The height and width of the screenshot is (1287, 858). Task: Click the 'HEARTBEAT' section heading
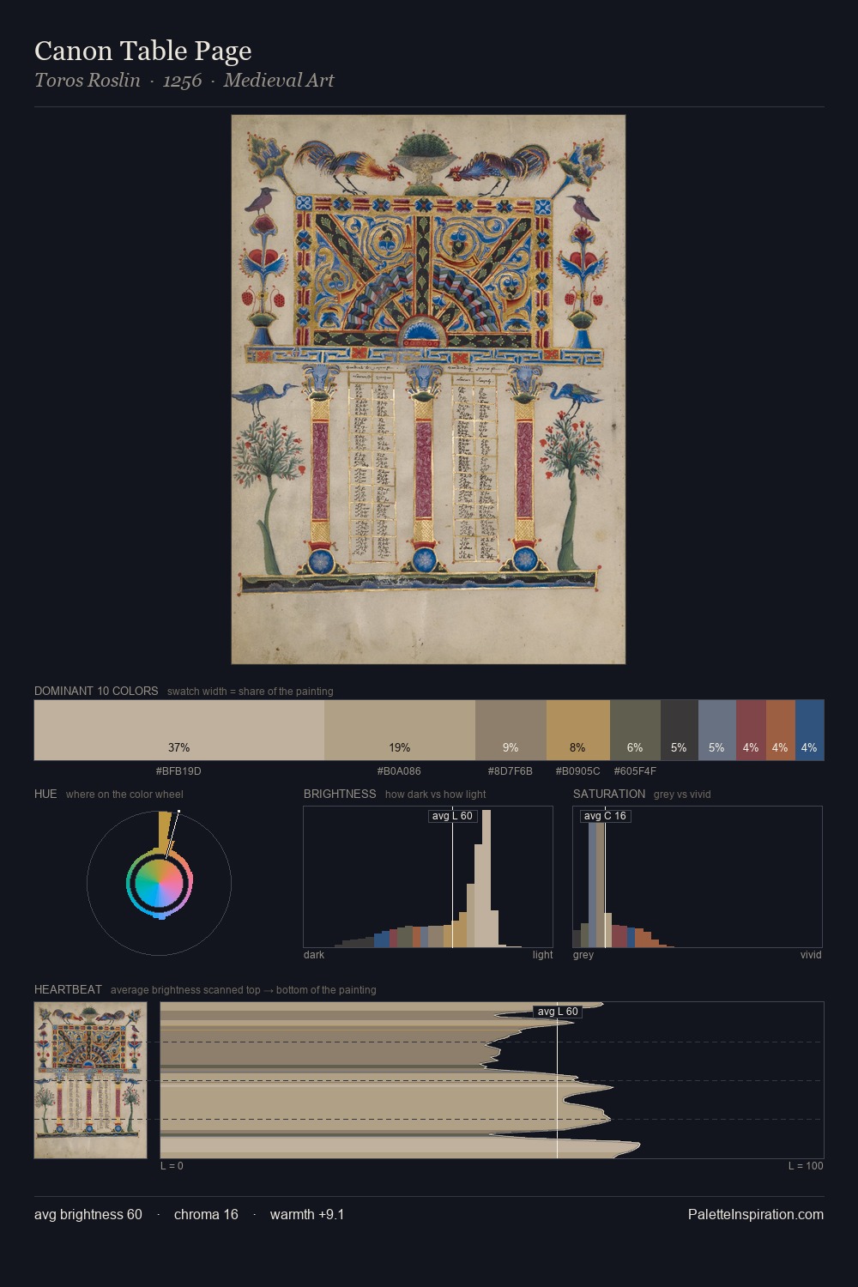click(68, 989)
